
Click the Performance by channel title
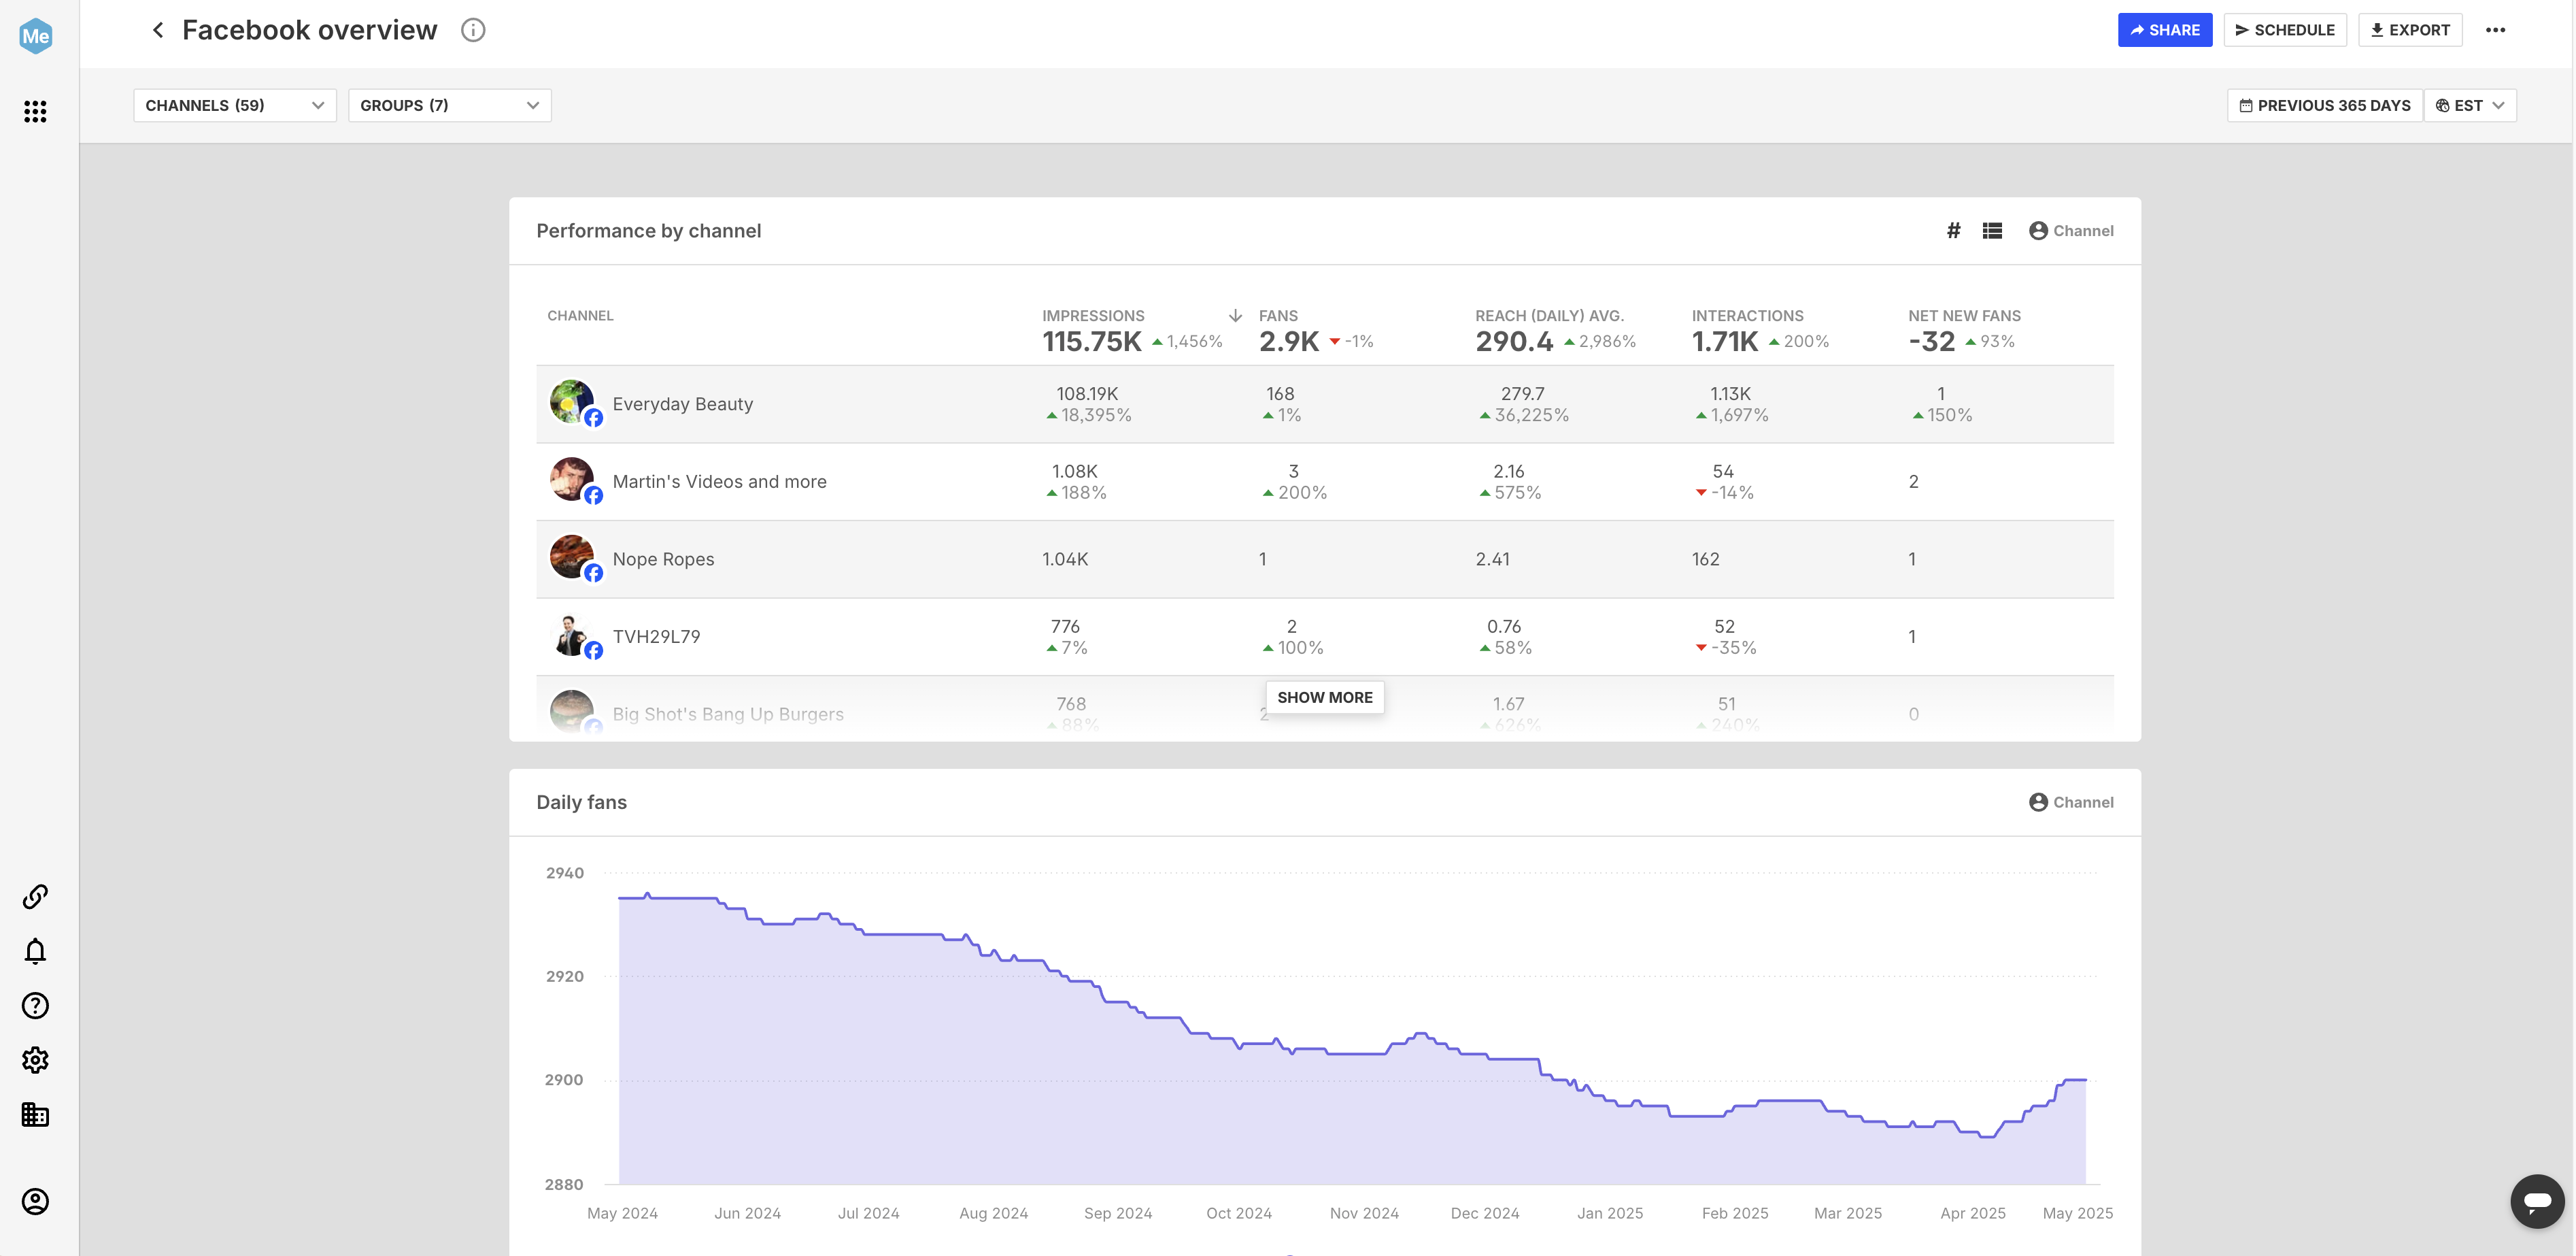click(x=648, y=230)
